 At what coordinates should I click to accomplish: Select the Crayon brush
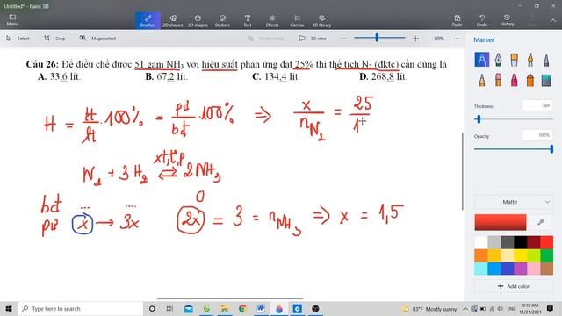pyautogui.click(x=514, y=80)
